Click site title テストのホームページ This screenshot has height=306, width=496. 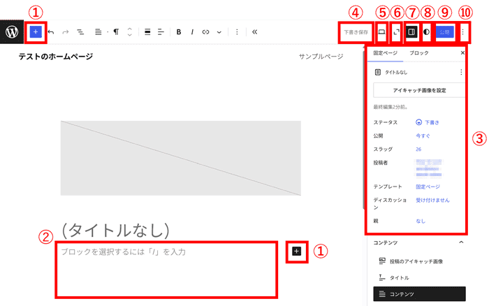[x=56, y=57]
